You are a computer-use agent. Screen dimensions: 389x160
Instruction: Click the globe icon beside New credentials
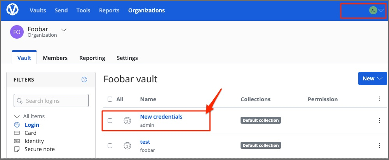127,121
